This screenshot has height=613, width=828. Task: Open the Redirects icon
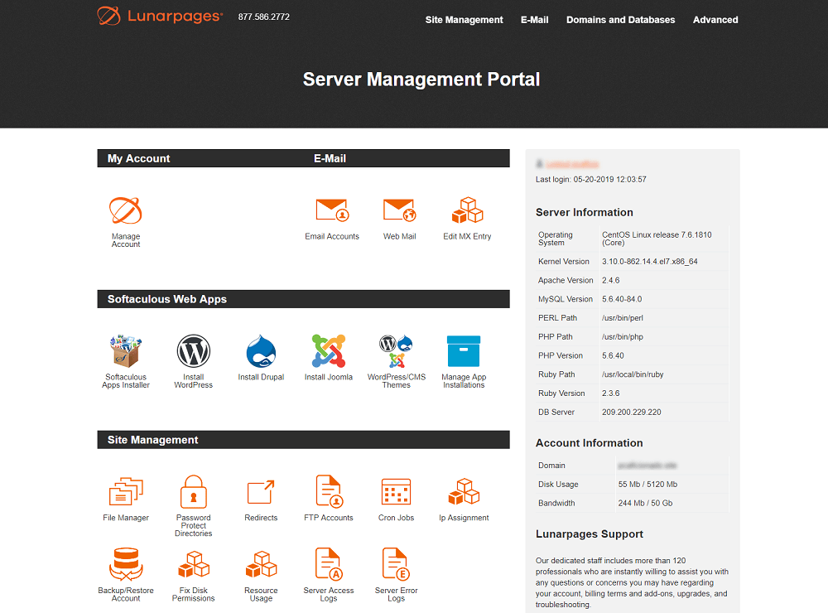[x=261, y=491]
